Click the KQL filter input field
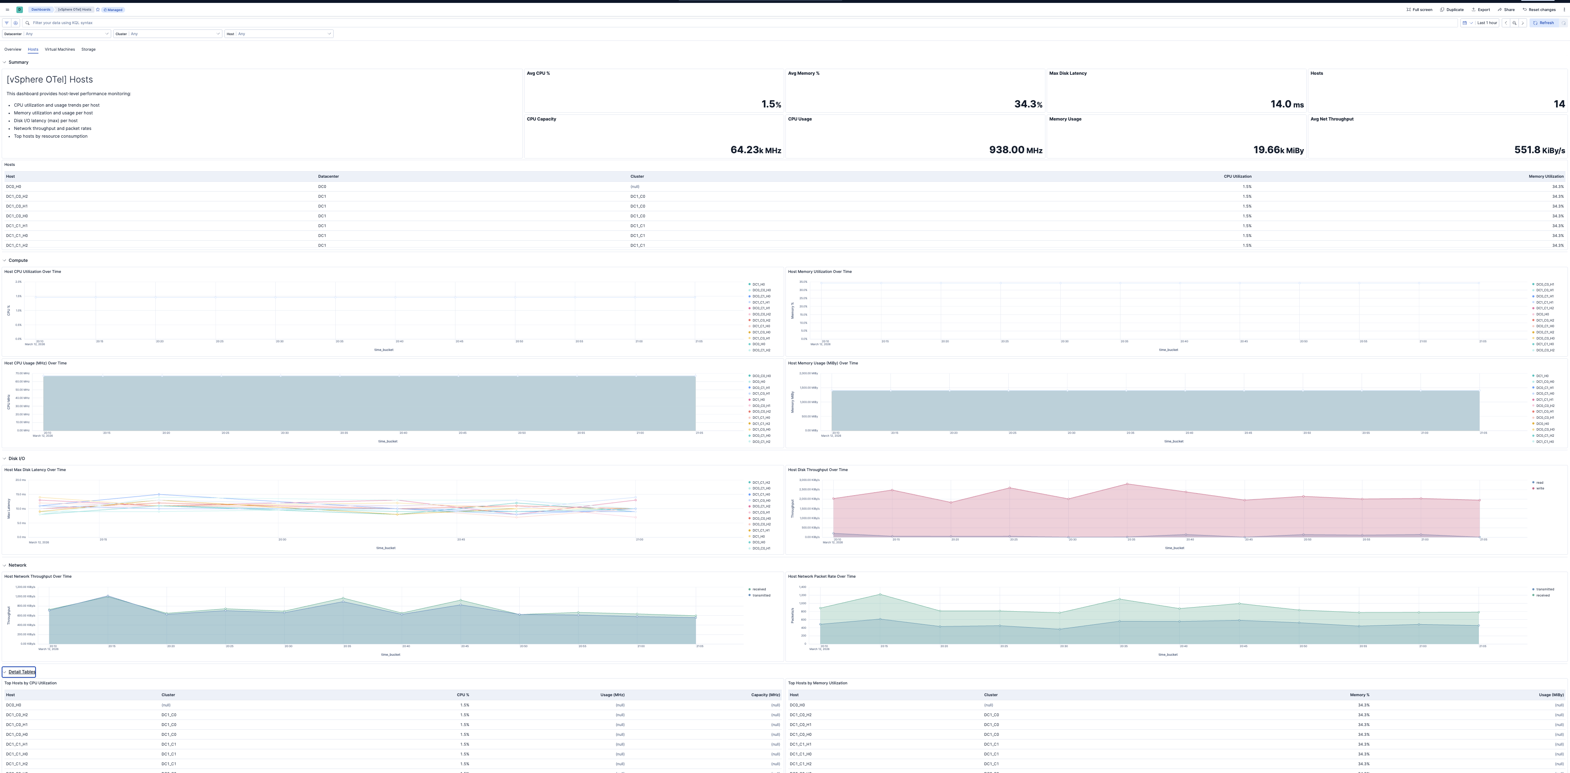Screen dimensions: 1570x773 183,22
